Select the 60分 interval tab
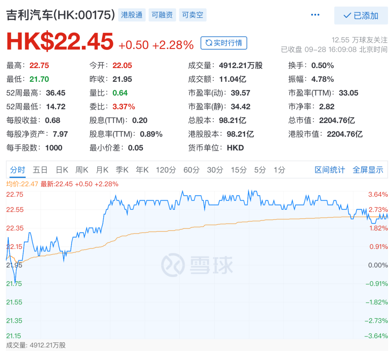The image size is (391, 351). [191, 170]
